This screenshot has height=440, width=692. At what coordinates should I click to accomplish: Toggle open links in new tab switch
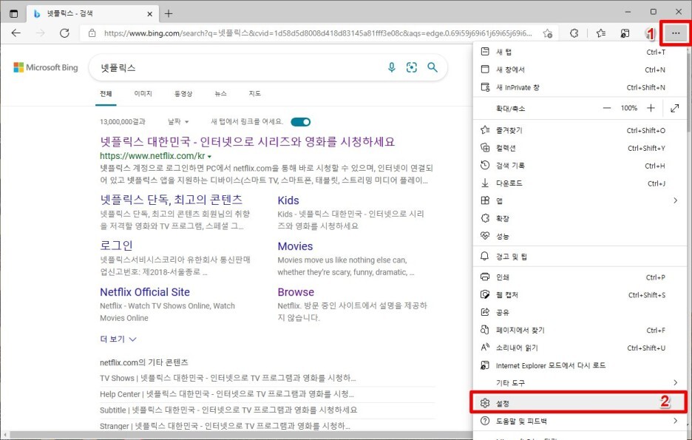coord(301,122)
